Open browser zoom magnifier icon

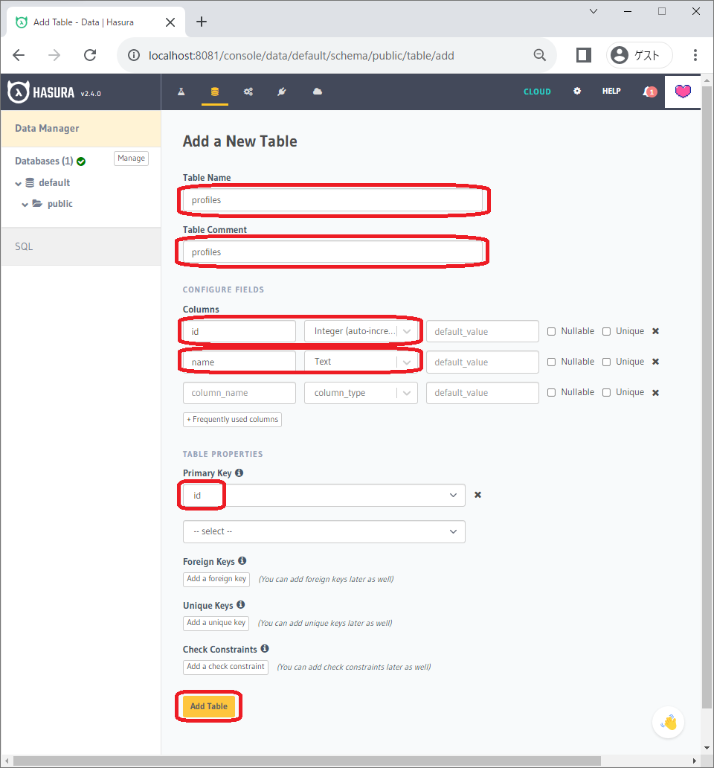click(540, 55)
